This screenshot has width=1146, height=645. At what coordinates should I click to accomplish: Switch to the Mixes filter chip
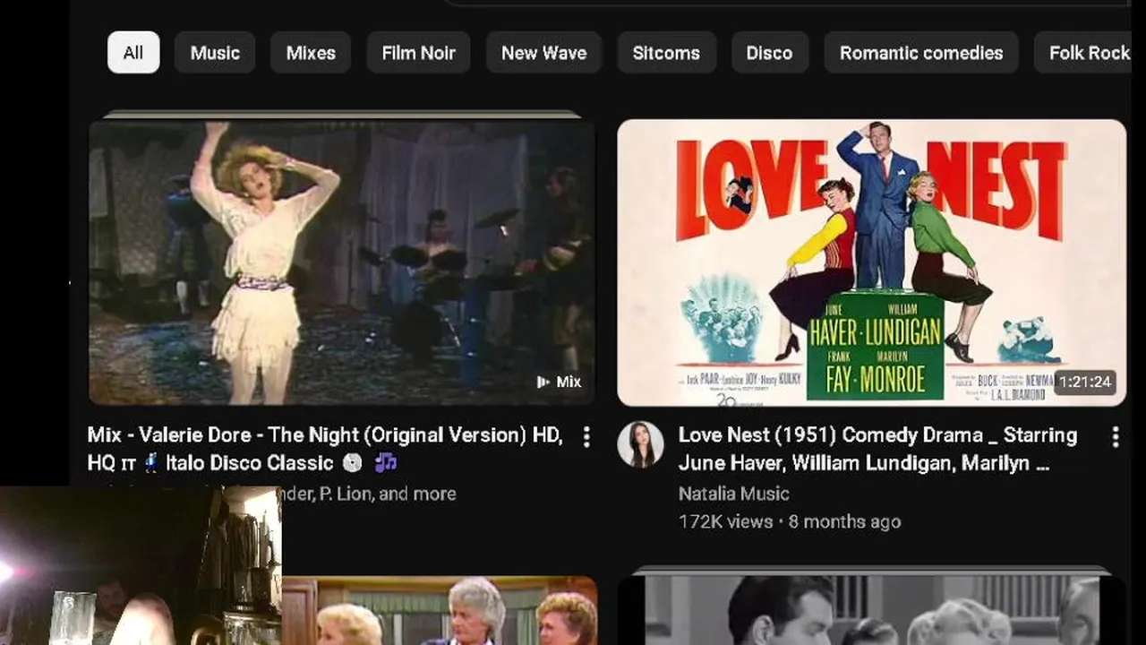[311, 53]
